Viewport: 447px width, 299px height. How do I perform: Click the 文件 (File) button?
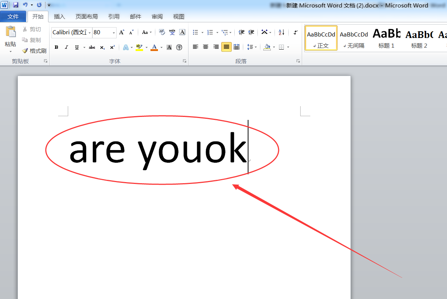tap(13, 16)
